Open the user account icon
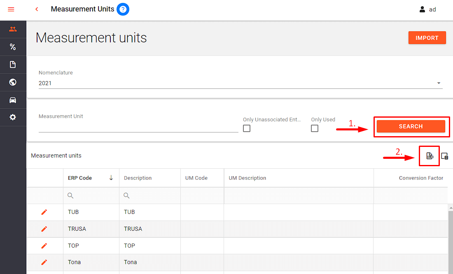The width and height of the screenshot is (453, 274). click(422, 9)
